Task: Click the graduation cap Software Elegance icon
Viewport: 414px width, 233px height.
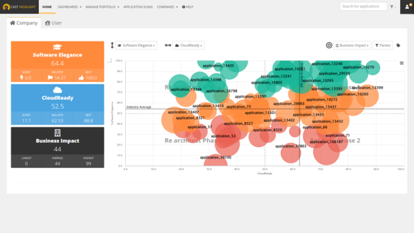Action: coord(57,47)
